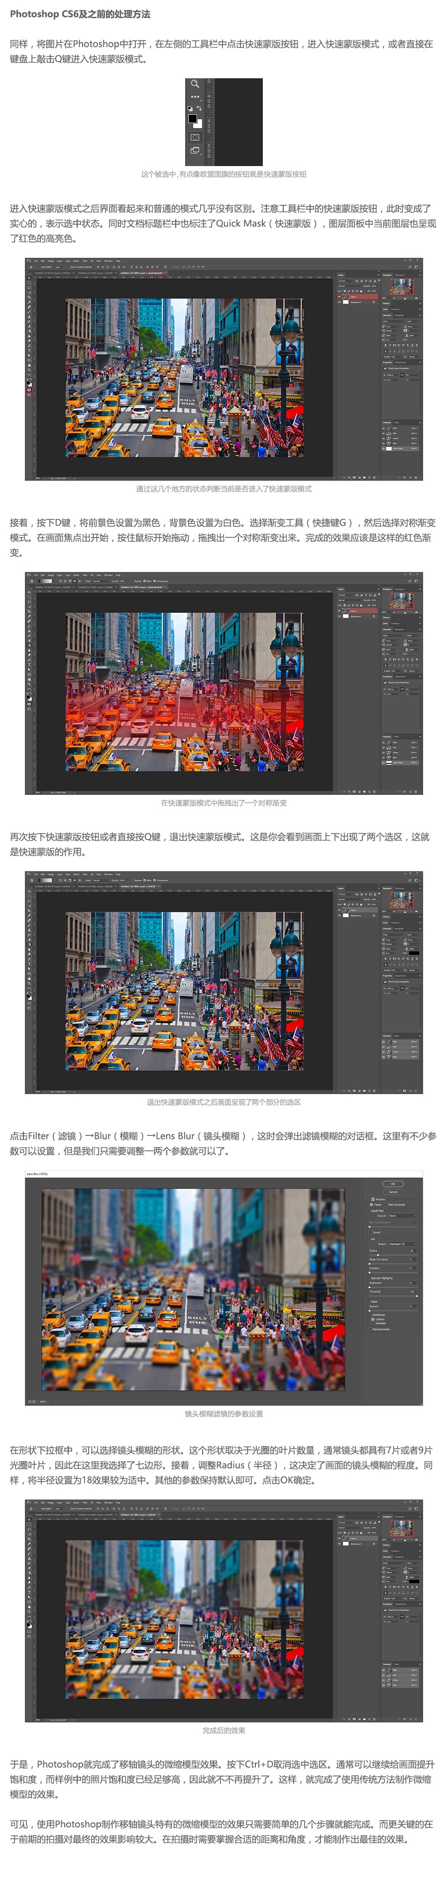Viewport: 448px width, 1880px height.
Task: Click the Specular Highlights Brightness slider handle
Action: (370, 1288)
